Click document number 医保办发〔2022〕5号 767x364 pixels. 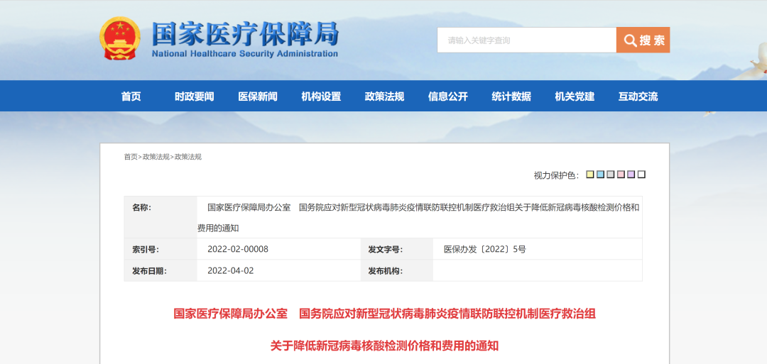pos(485,249)
